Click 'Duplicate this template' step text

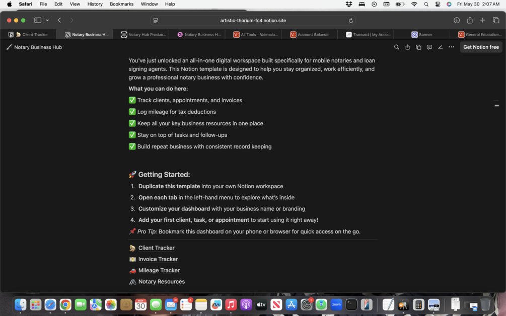[x=169, y=186]
